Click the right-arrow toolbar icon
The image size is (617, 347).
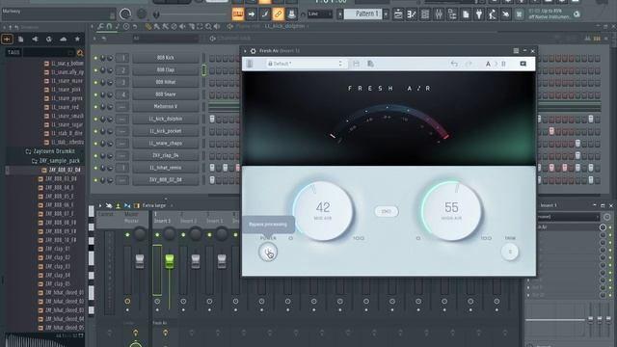(x=251, y=14)
